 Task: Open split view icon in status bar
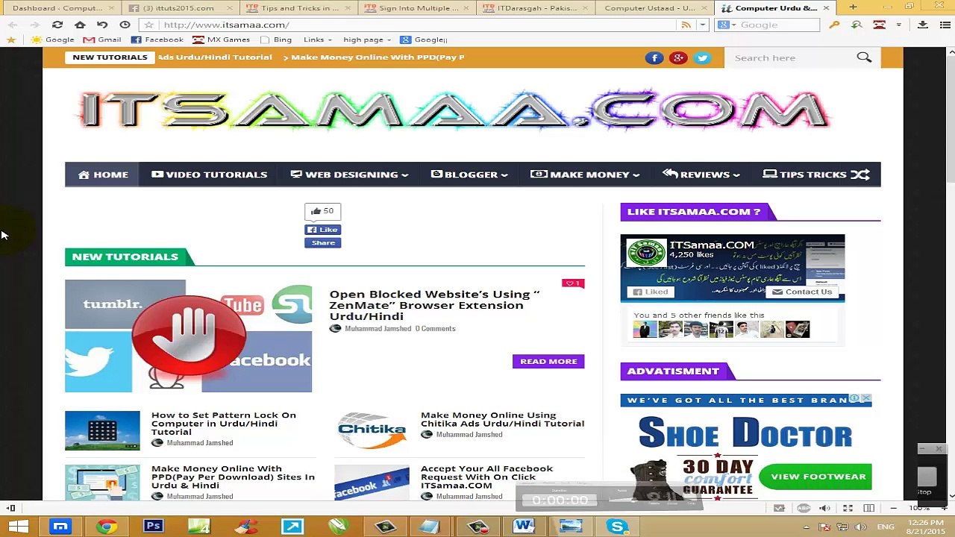point(869,508)
